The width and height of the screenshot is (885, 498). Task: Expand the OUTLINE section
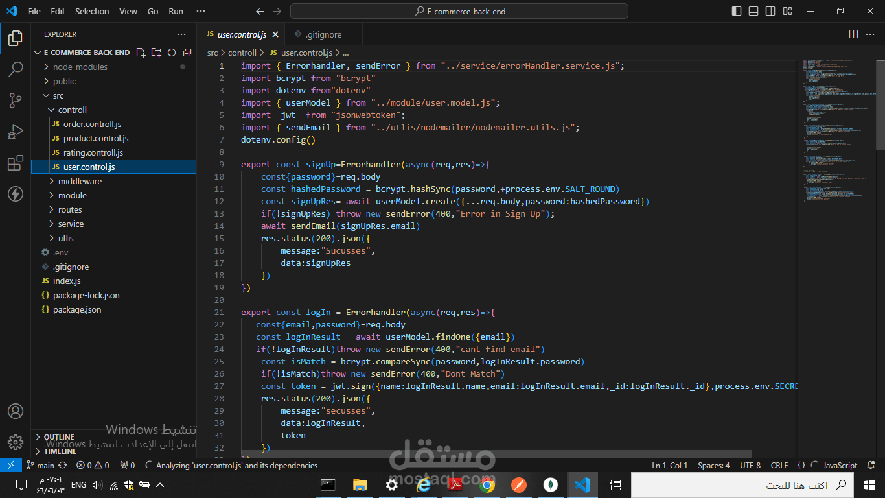tap(113, 437)
